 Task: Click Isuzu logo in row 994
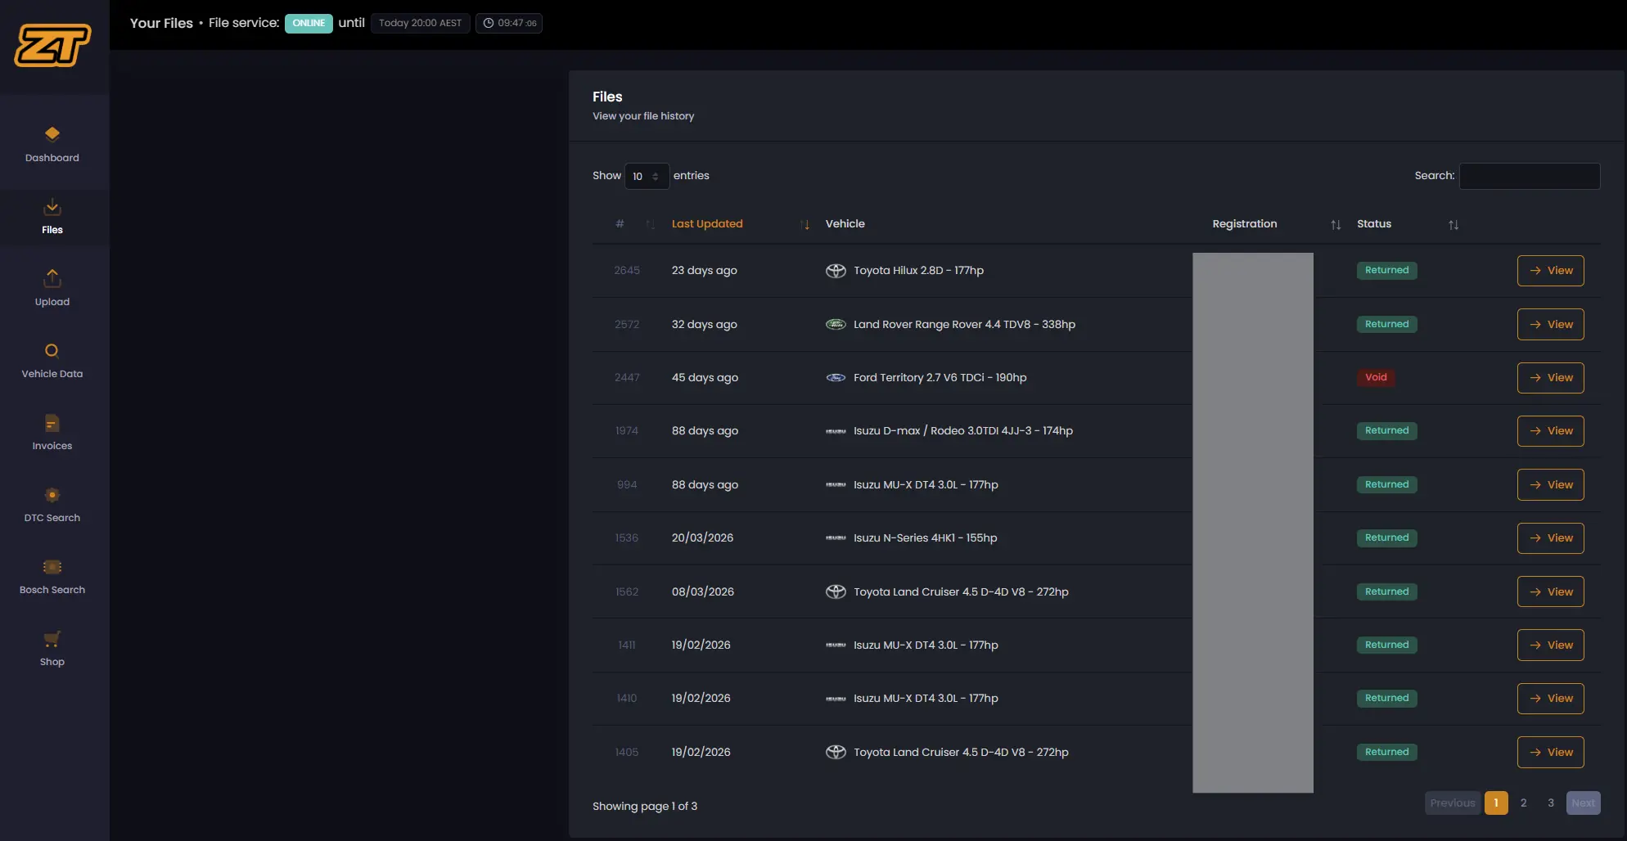836,485
